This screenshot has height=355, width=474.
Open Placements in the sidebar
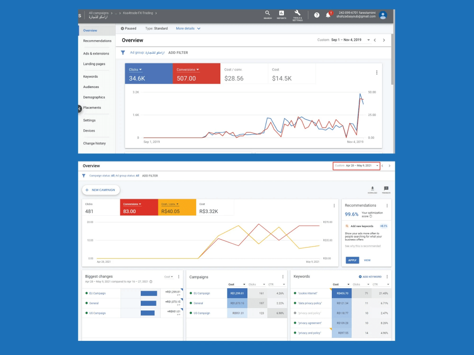[x=92, y=108]
